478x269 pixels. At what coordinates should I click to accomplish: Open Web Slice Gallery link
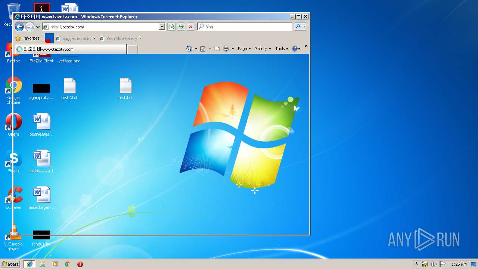pyautogui.click(x=118, y=38)
